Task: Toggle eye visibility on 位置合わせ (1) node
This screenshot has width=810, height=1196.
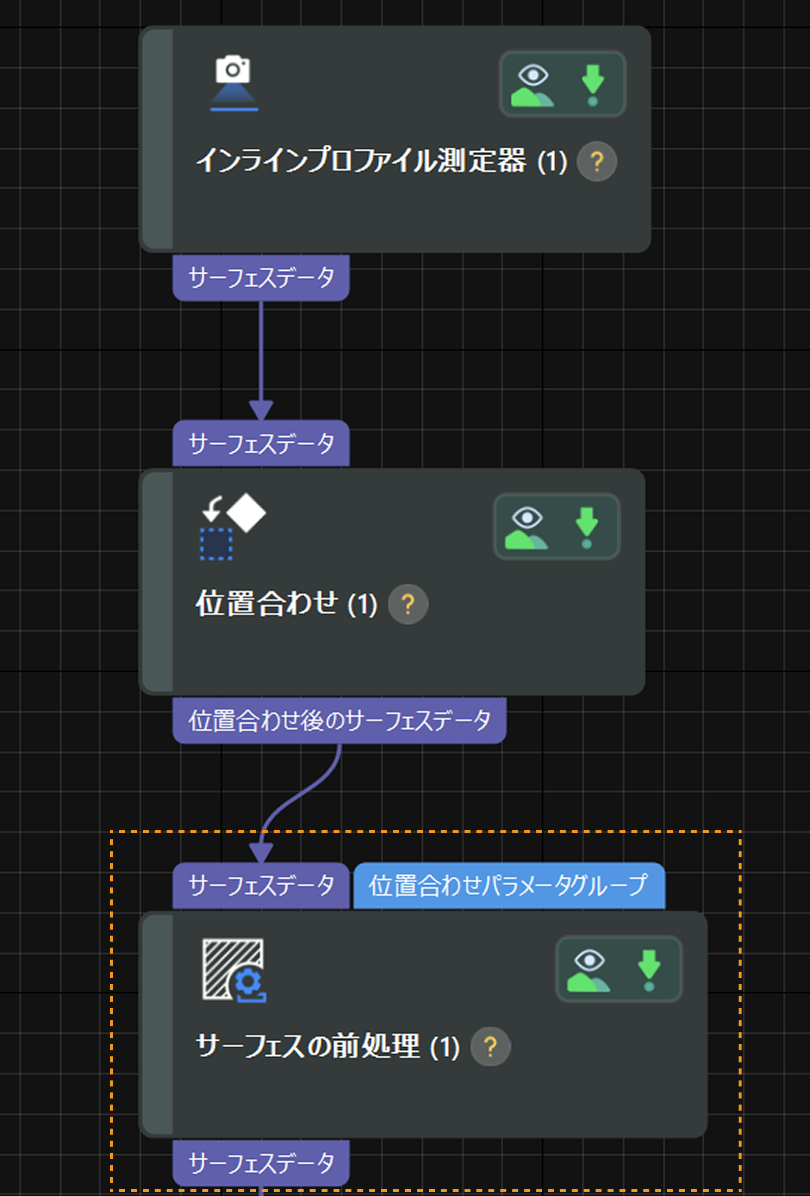Action: click(x=526, y=528)
